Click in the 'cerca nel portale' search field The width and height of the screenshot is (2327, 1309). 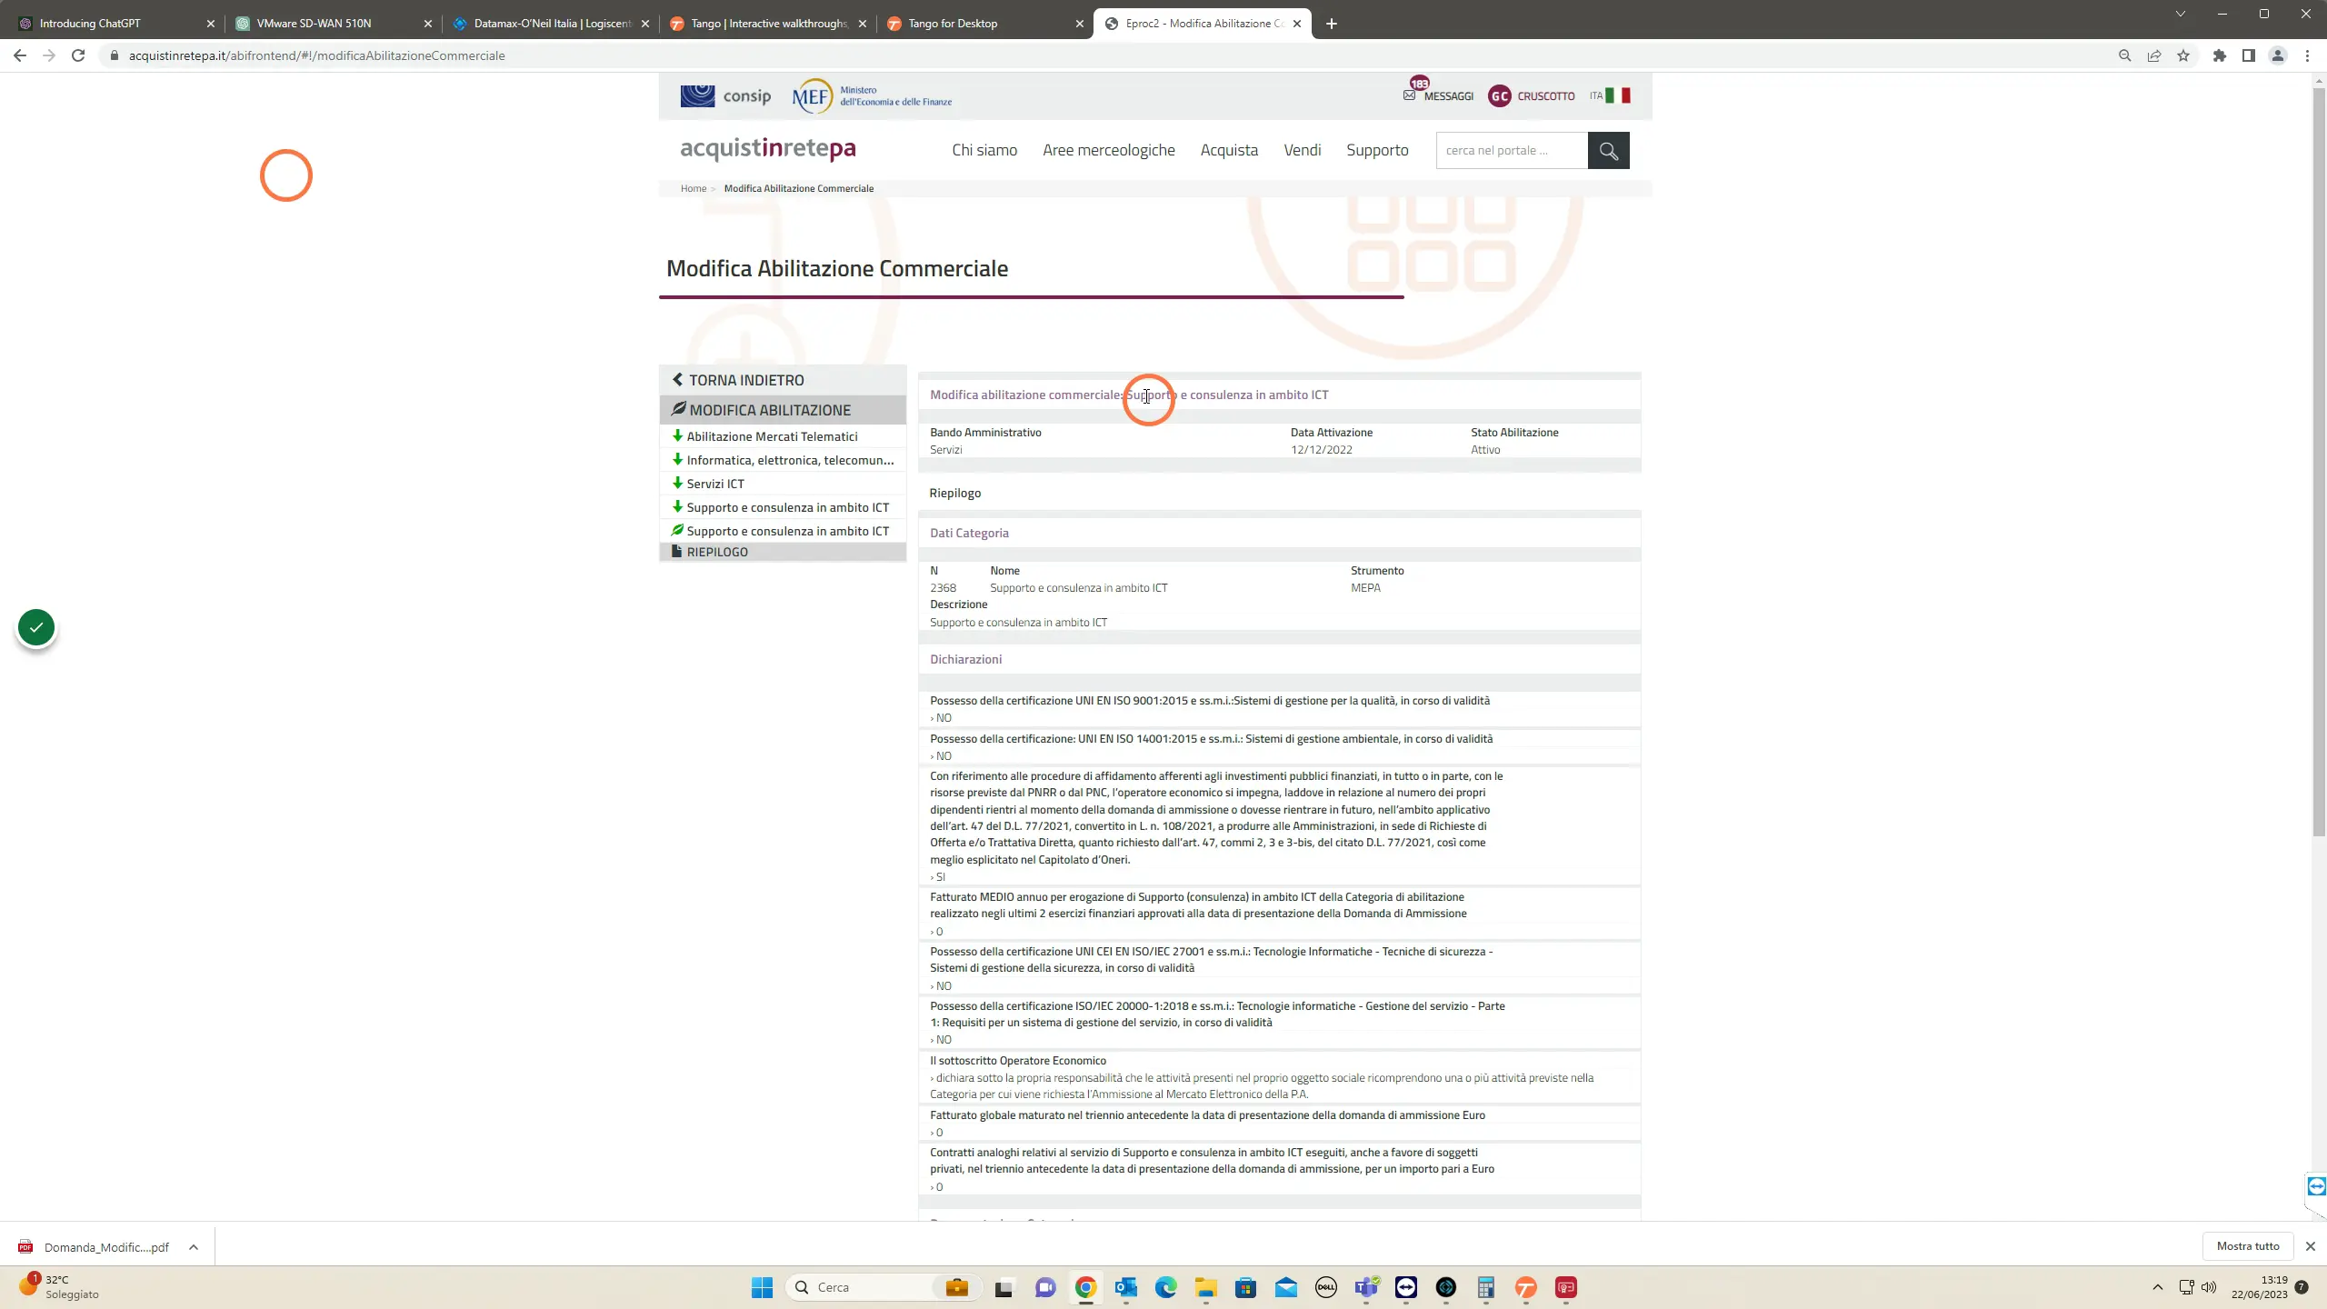(1512, 150)
